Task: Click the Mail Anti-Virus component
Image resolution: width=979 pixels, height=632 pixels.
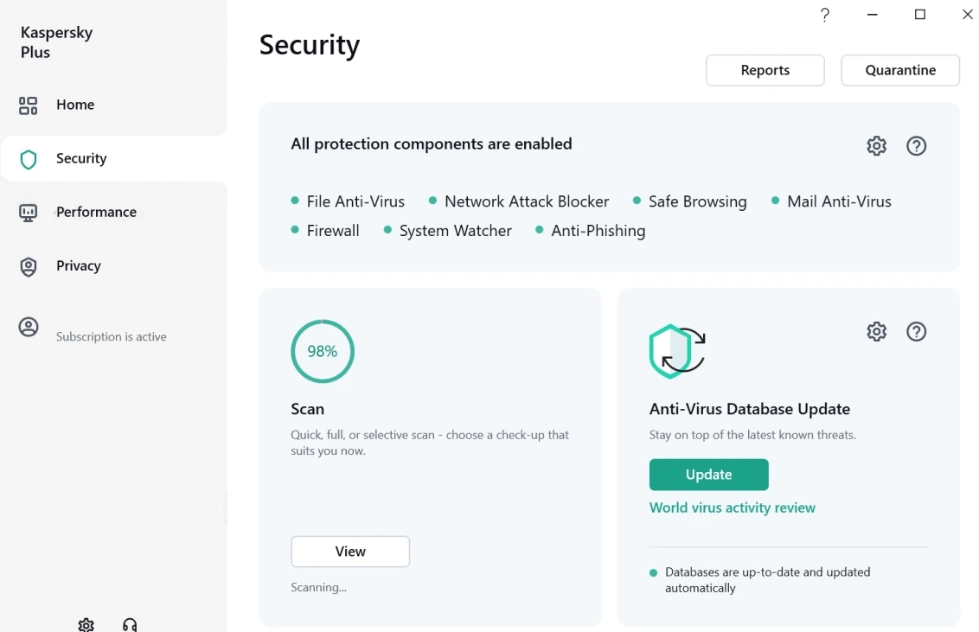Action: pos(831,201)
